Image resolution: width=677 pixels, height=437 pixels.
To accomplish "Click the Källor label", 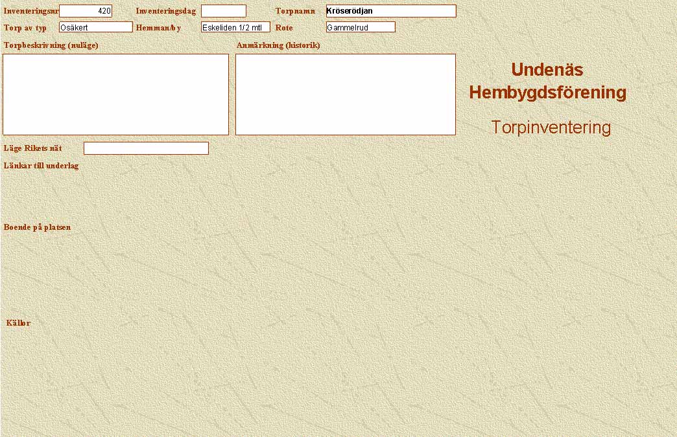I will pyautogui.click(x=18, y=323).
